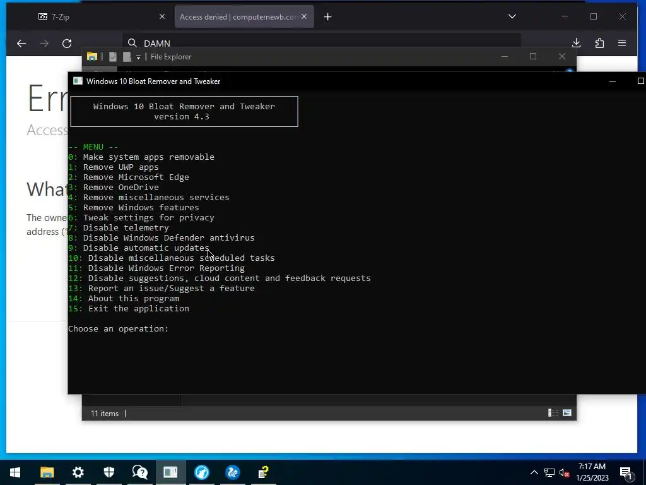Close the Access denied browser tab
Image resolution: width=646 pixels, height=485 pixels.
[x=304, y=16]
